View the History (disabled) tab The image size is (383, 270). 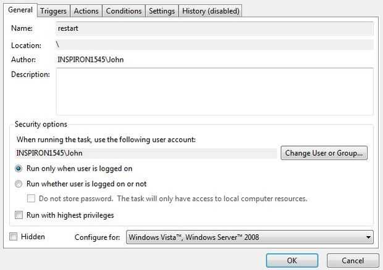(211, 11)
